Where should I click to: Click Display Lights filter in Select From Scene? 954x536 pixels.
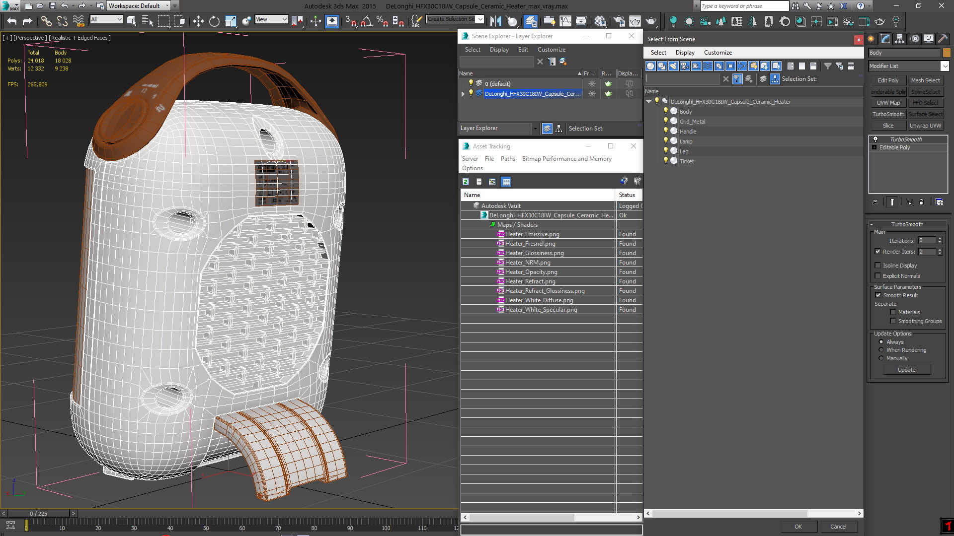(x=673, y=66)
